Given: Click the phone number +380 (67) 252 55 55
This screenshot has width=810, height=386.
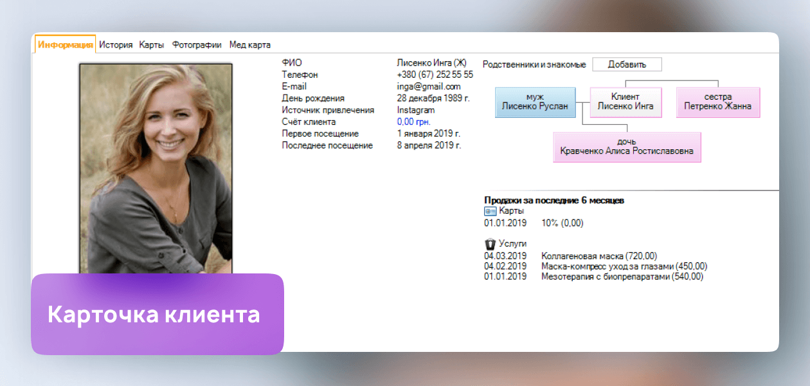Looking at the screenshot, I should tap(435, 75).
